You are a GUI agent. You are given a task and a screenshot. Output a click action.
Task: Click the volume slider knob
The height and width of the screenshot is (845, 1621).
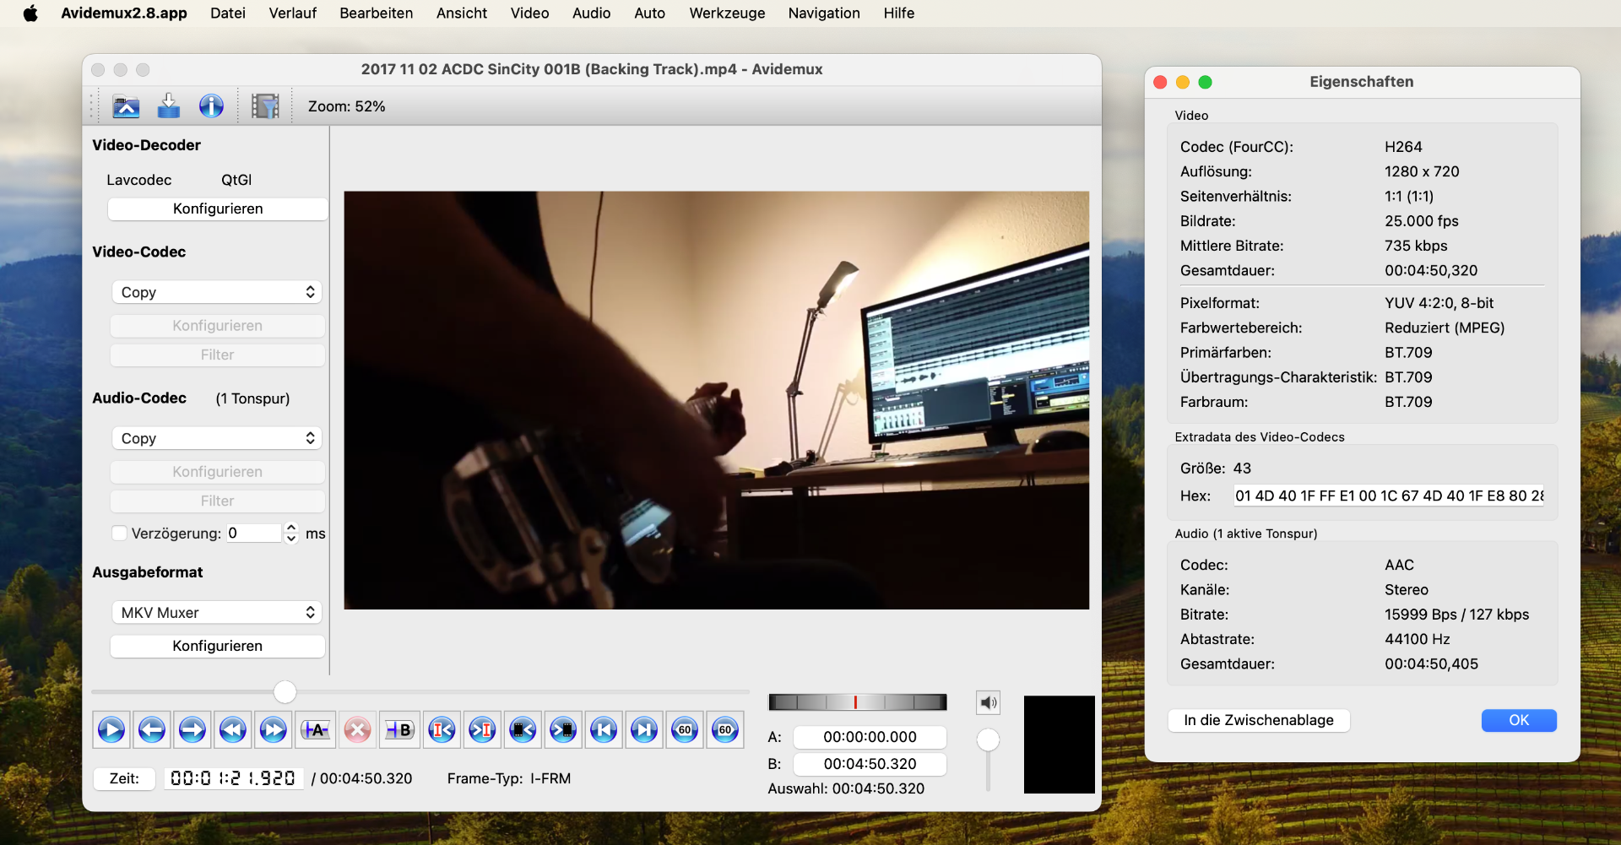click(988, 740)
